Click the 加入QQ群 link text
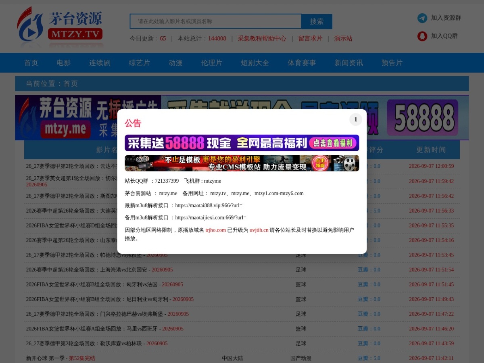This screenshot has width=484, height=363. [x=444, y=36]
